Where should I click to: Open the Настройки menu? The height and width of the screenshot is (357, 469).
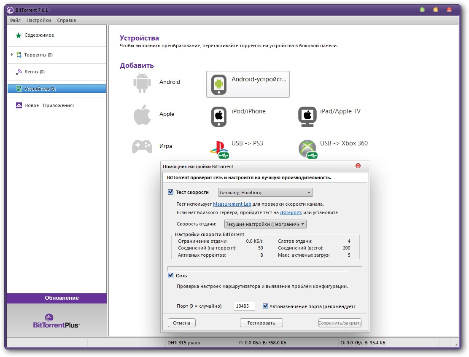(38, 20)
